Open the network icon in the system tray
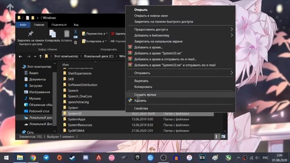Viewport: 290px width, 163px height. tap(251, 158)
